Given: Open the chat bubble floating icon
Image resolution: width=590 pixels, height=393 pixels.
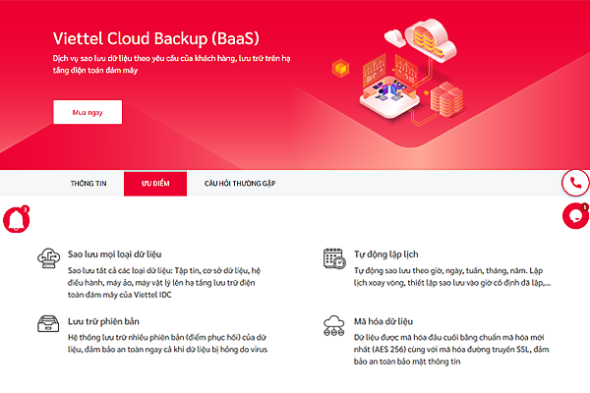Looking at the screenshot, I should click(575, 216).
